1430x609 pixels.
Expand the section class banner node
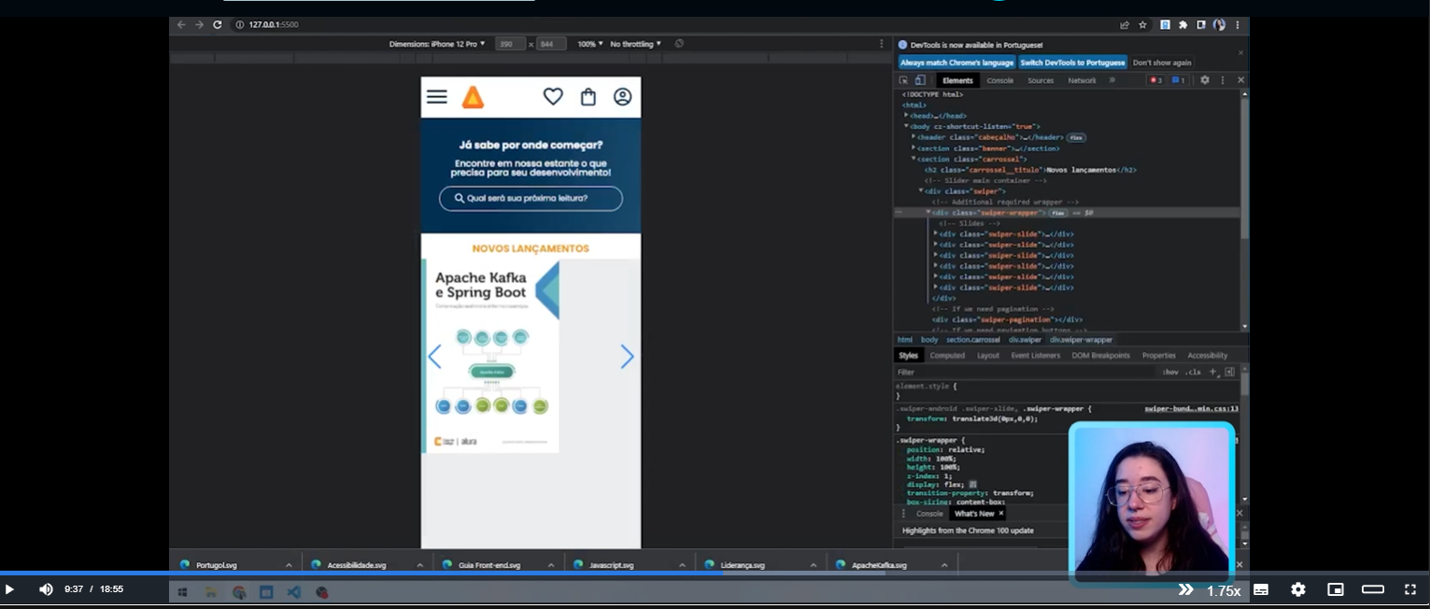914,148
